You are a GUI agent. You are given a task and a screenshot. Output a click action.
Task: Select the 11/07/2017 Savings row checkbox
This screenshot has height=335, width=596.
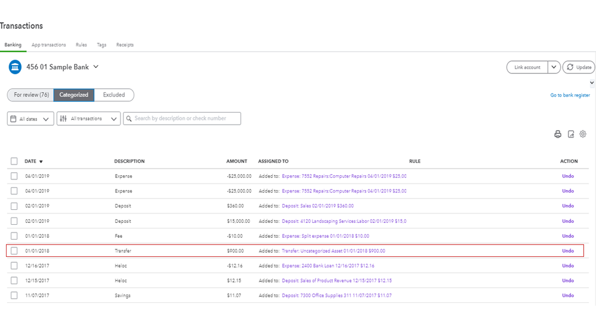tap(14, 296)
